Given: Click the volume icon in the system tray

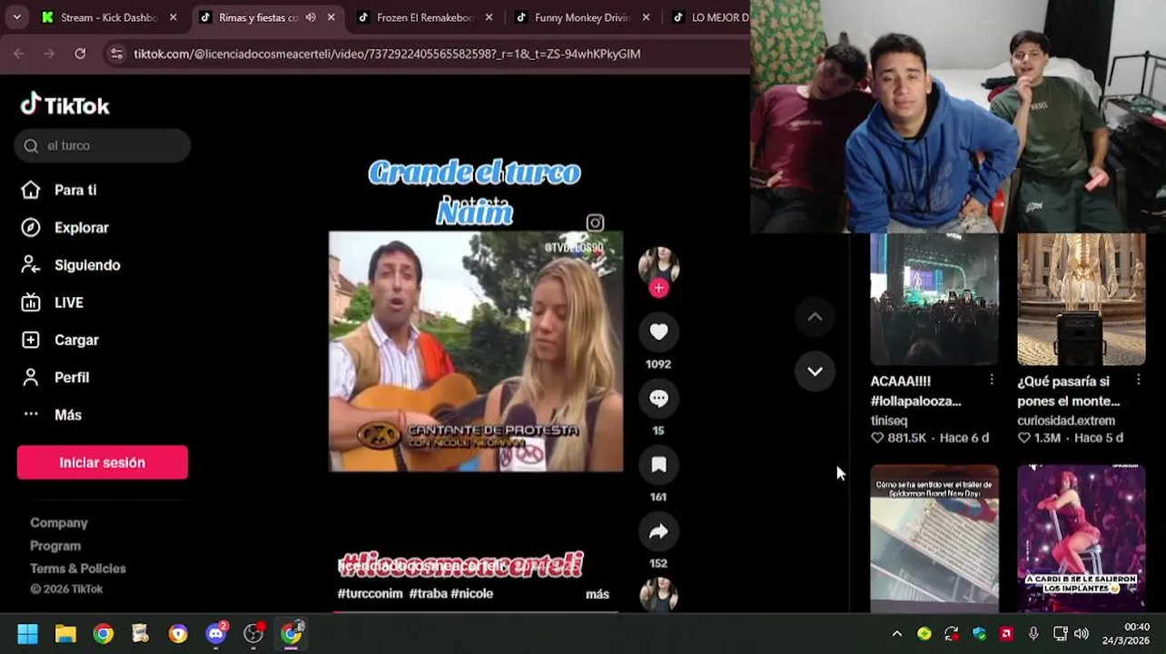Looking at the screenshot, I should coord(1082,634).
